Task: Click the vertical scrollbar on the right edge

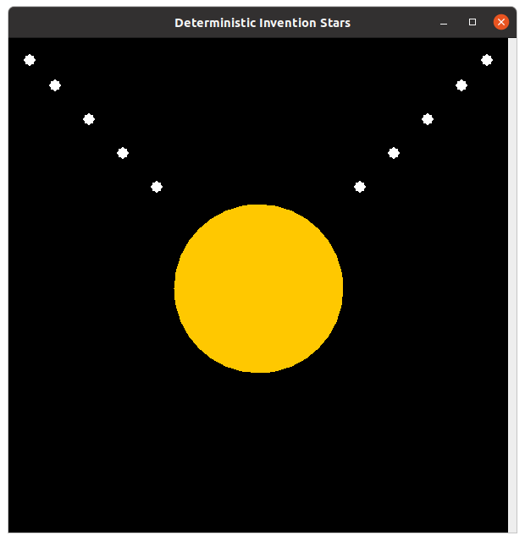Action: [511, 287]
